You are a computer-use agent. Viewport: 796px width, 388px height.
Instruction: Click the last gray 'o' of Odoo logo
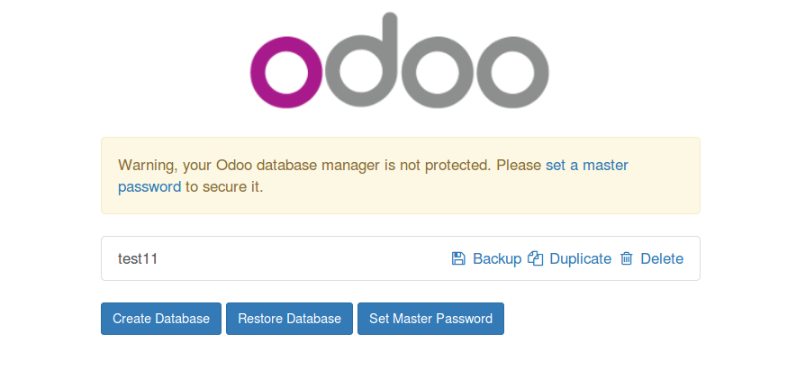512,72
